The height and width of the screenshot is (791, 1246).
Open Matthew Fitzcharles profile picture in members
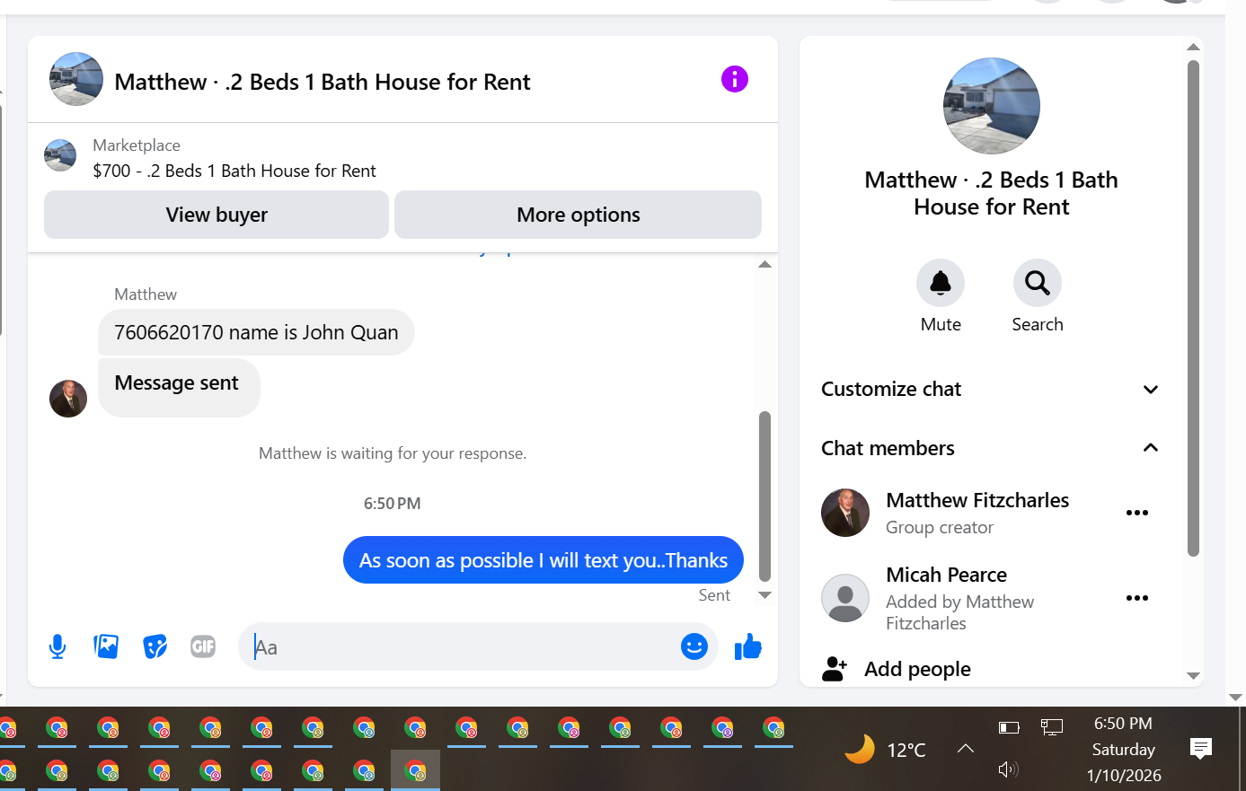(x=845, y=513)
